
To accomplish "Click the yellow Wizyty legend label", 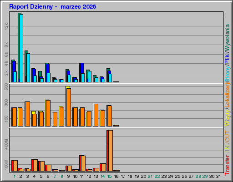I will [x=227, y=118].
